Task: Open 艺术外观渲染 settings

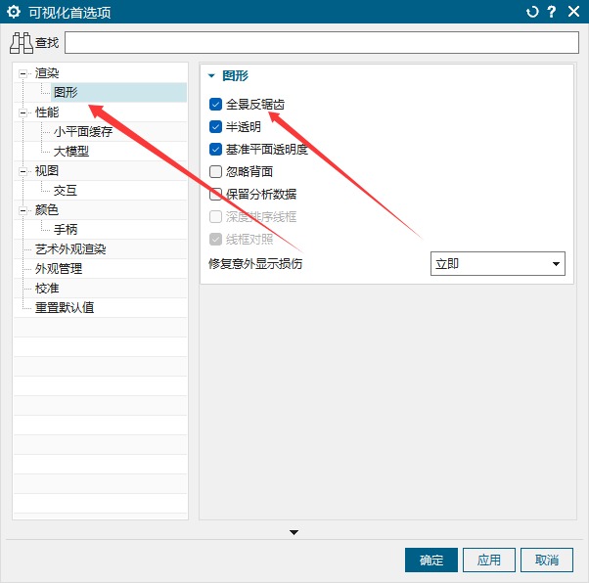Action: (70, 248)
